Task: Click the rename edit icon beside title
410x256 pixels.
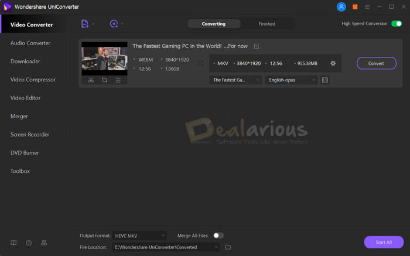Action: [257, 46]
